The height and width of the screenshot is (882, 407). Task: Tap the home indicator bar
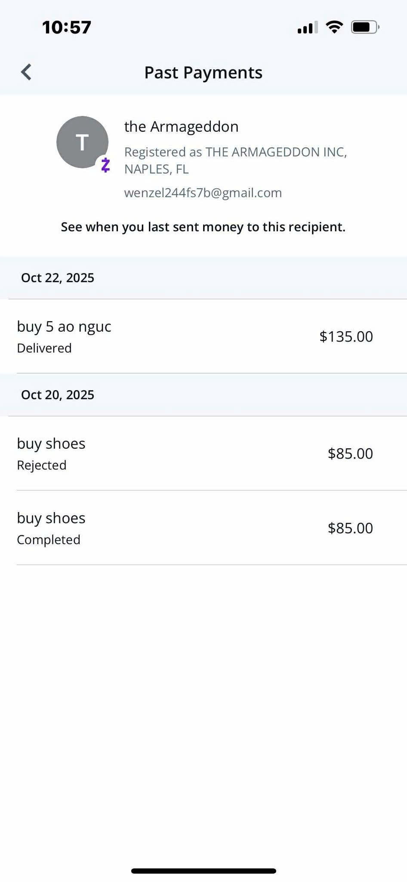click(203, 871)
